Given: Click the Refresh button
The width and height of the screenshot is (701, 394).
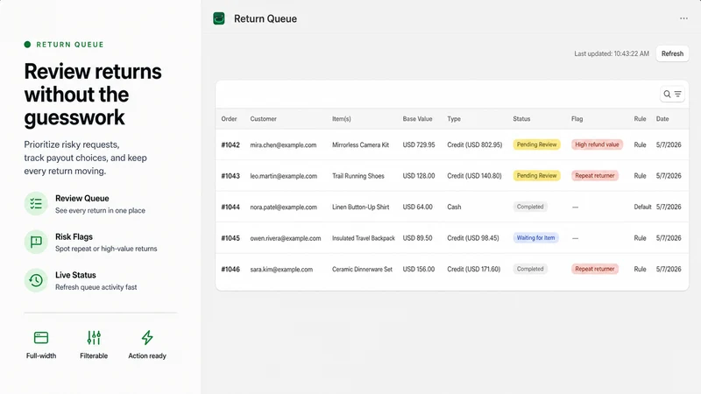Looking at the screenshot, I should (672, 53).
